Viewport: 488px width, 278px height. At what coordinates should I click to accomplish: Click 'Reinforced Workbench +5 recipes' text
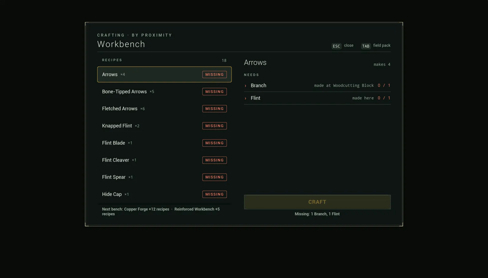coord(161,211)
